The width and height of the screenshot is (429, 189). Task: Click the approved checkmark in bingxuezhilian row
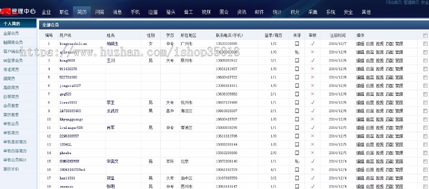tap(312, 43)
